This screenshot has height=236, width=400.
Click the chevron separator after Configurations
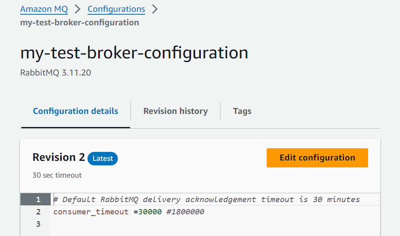(x=155, y=9)
